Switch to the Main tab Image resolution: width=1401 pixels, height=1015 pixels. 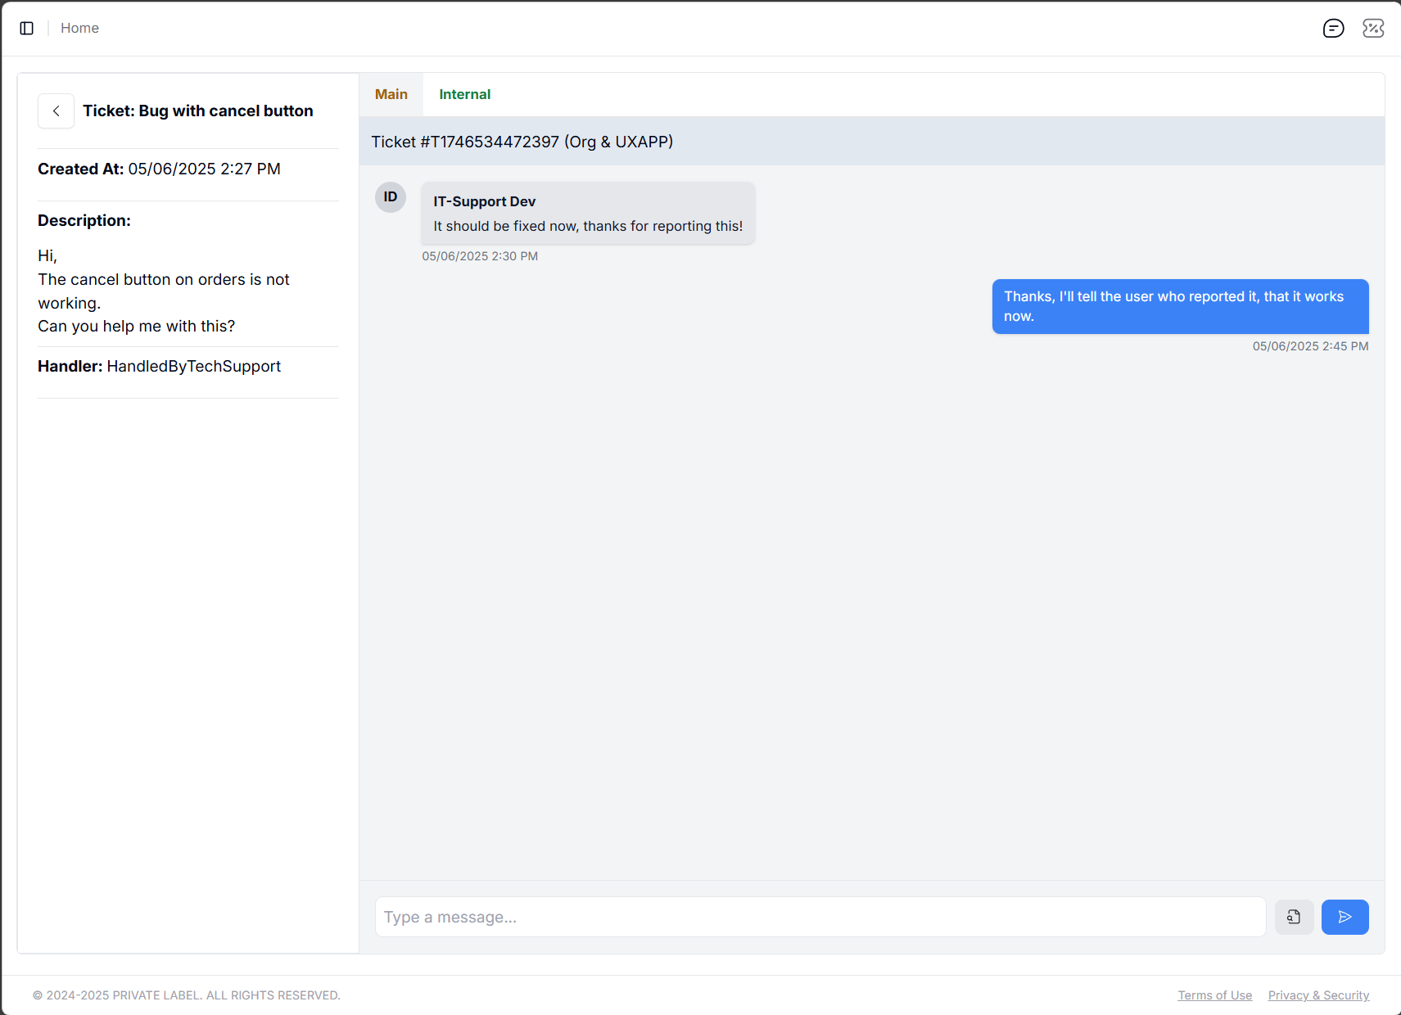[x=391, y=94]
